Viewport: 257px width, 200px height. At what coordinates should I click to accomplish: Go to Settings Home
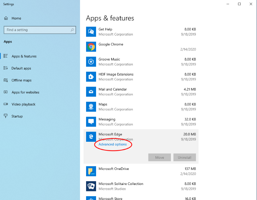click(x=16, y=18)
